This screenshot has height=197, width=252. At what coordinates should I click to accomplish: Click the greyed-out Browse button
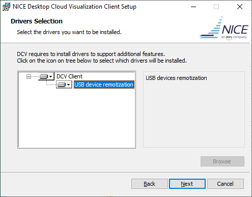pyautogui.click(x=222, y=161)
